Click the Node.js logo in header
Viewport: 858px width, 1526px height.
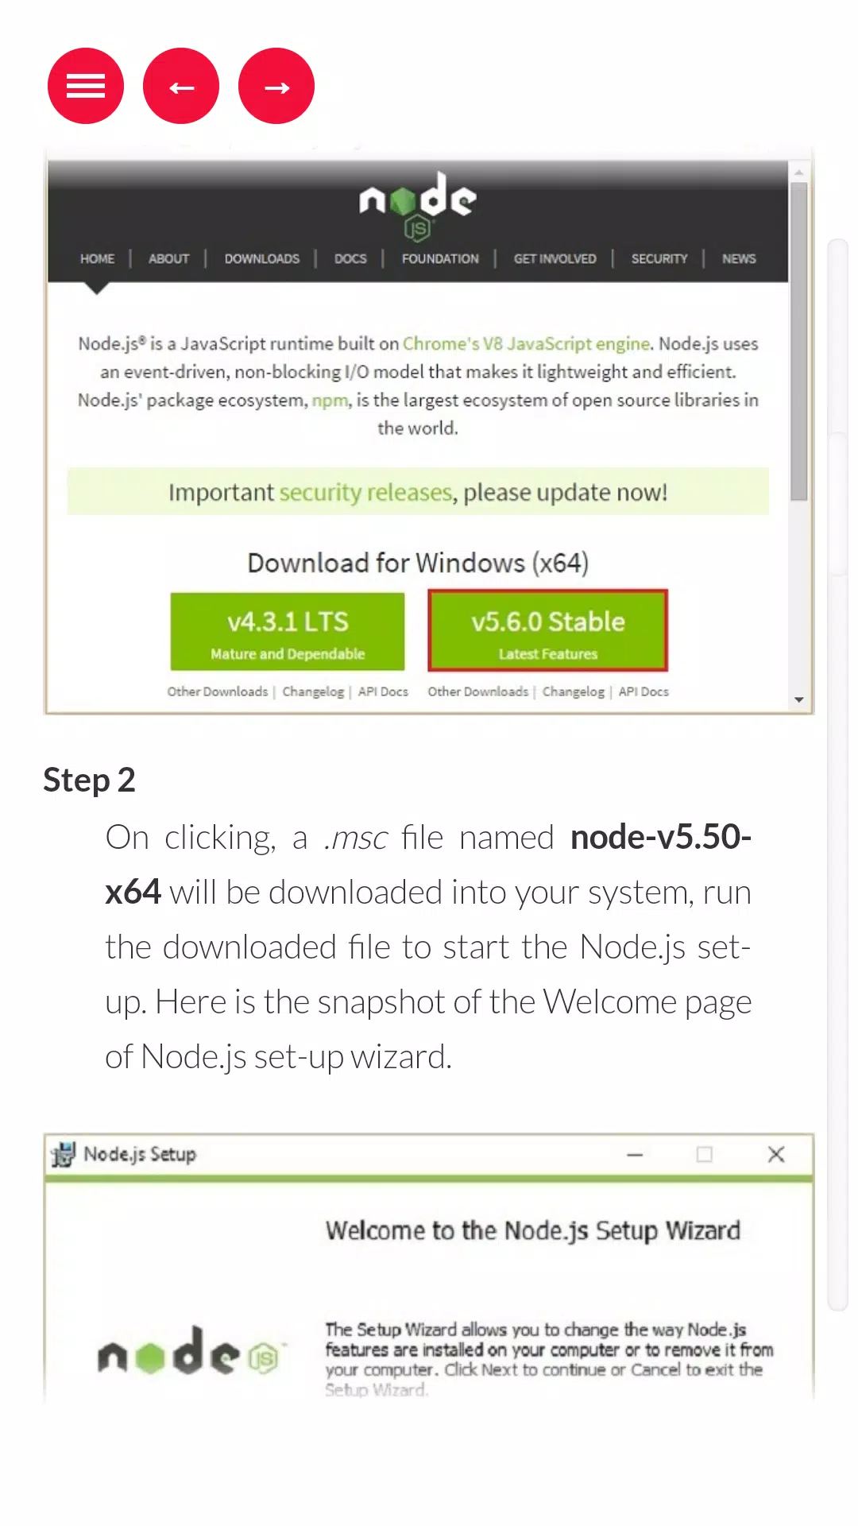[x=418, y=205]
